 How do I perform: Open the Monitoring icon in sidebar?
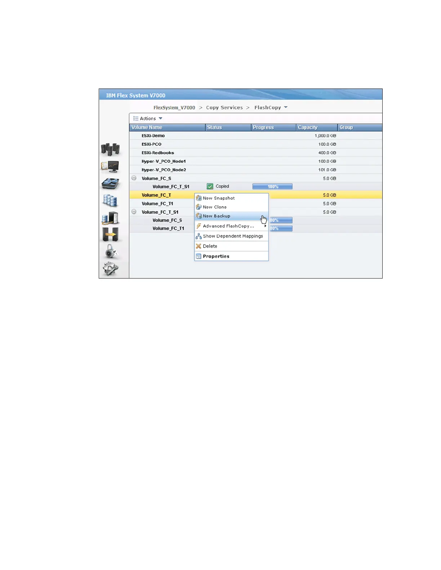click(110, 166)
